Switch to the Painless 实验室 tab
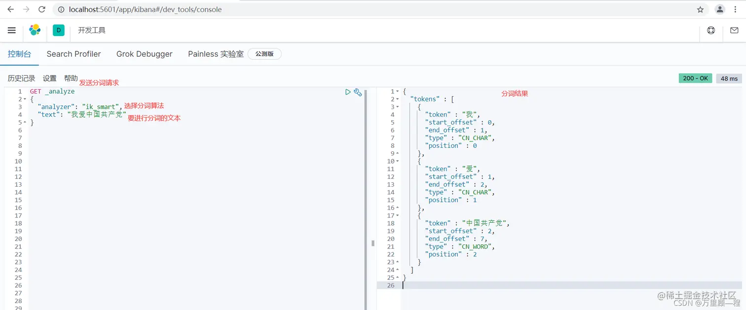The width and height of the screenshot is (746, 310). click(x=216, y=54)
